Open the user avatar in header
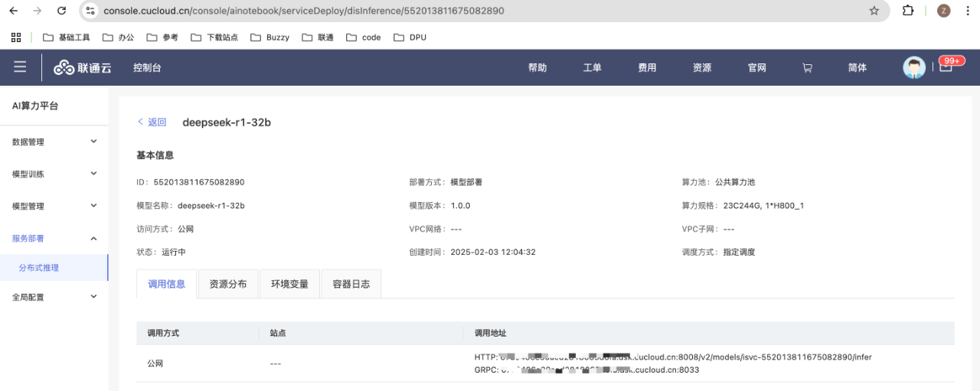 pos(914,67)
